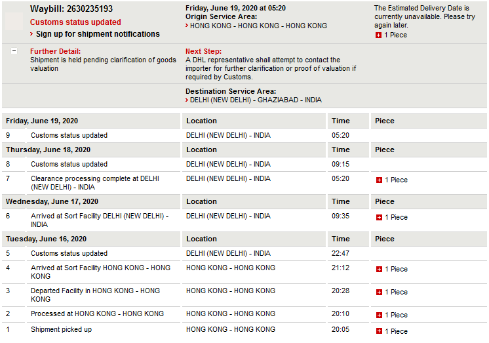Click the arrow beside Sign up for notifications
The image size is (489, 343).
[x=31, y=33]
